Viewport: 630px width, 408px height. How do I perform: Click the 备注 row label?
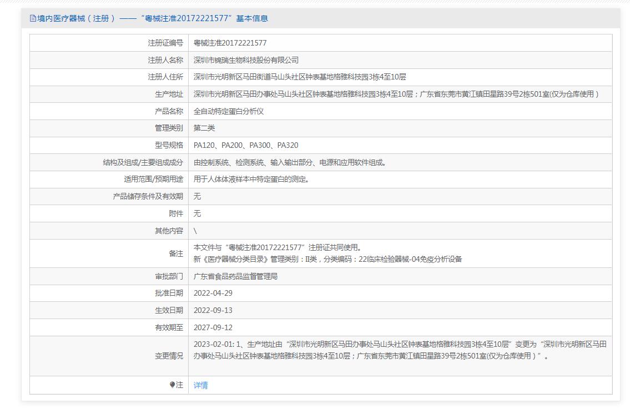175,253
